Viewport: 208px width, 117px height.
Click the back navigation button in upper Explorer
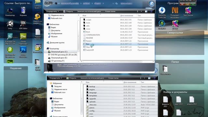click(x=46, y=4)
